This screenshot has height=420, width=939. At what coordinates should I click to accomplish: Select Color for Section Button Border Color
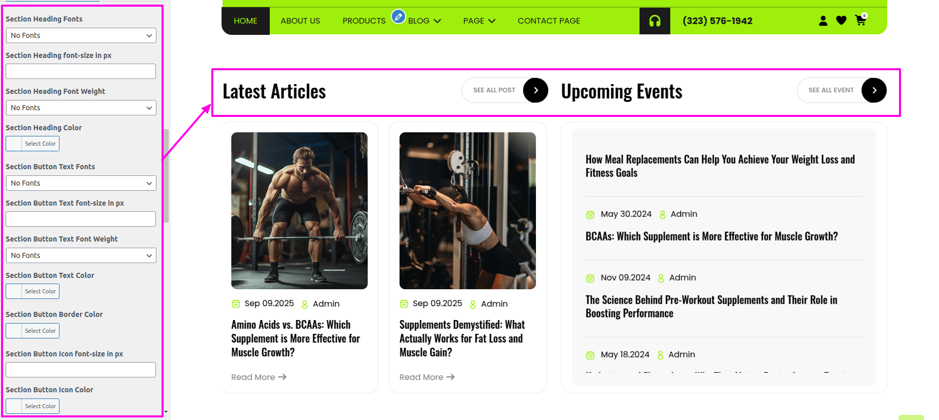33,331
